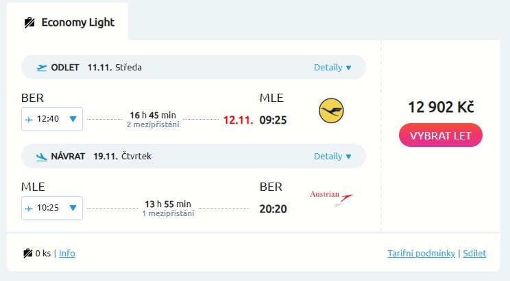Image resolution: width=510 pixels, height=281 pixels.
Task: Click the baggage icon next to 0 ks
Action: pos(27,254)
